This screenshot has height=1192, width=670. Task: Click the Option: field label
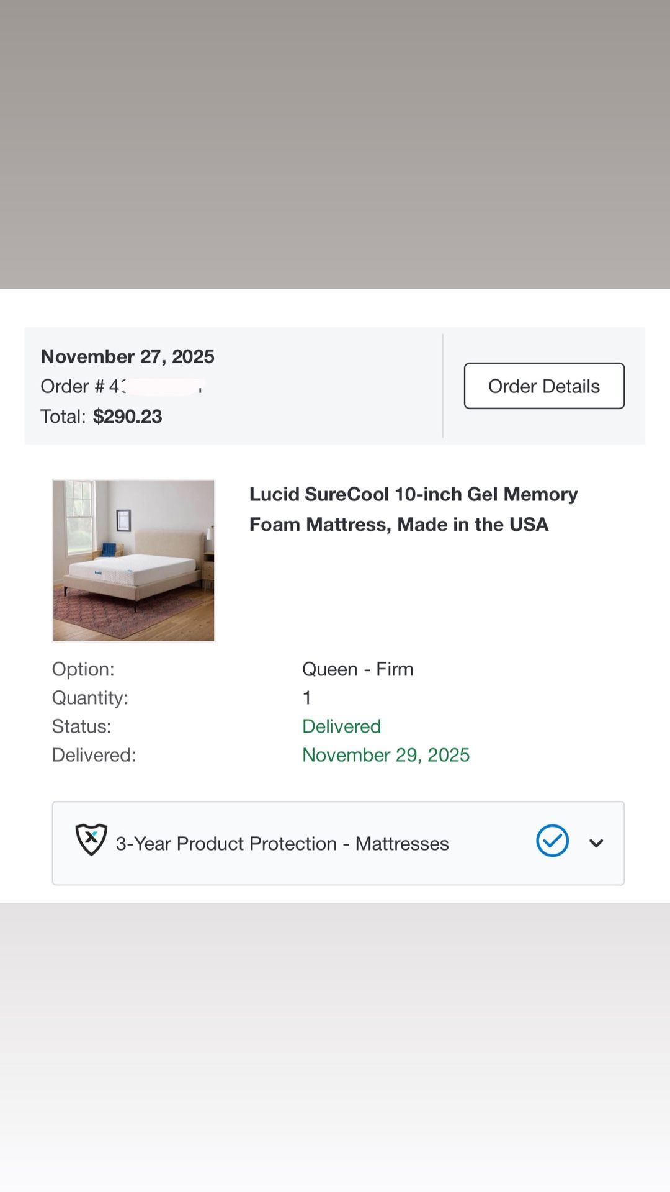click(x=83, y=669)
